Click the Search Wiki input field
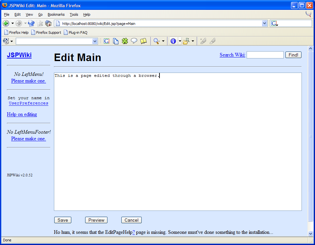This screenshot has width=315, height=245. tap(265, 55)
